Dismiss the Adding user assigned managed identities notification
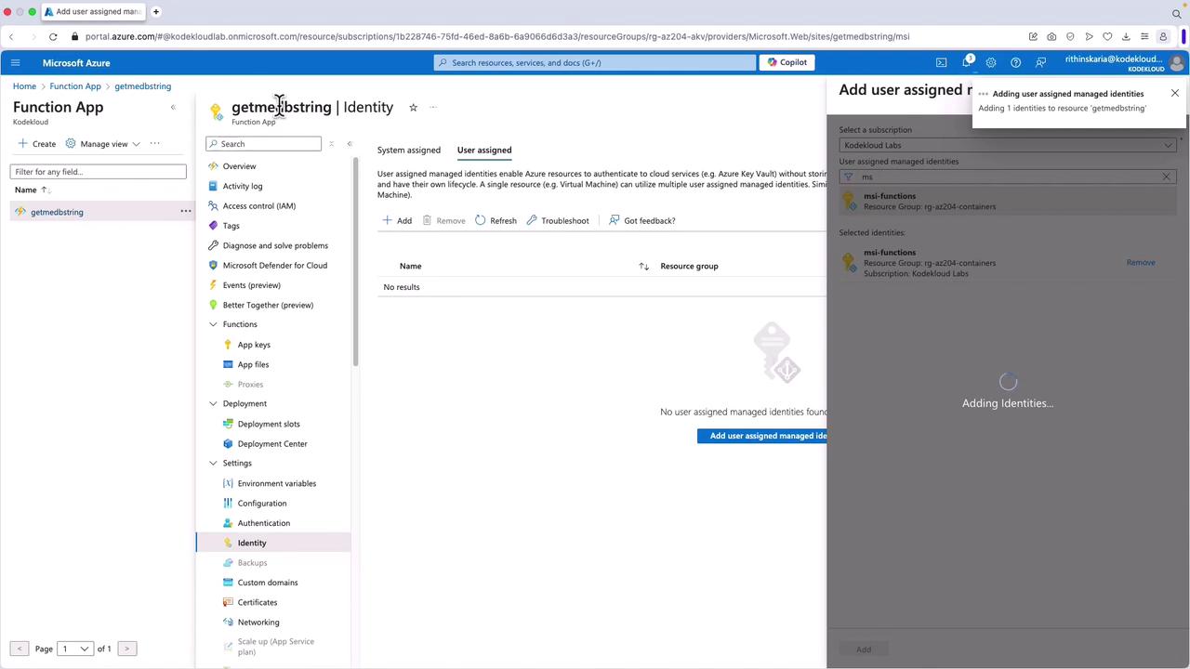Image resolution: width=1190 pixels, height=669 pixels. point(1175,93)
